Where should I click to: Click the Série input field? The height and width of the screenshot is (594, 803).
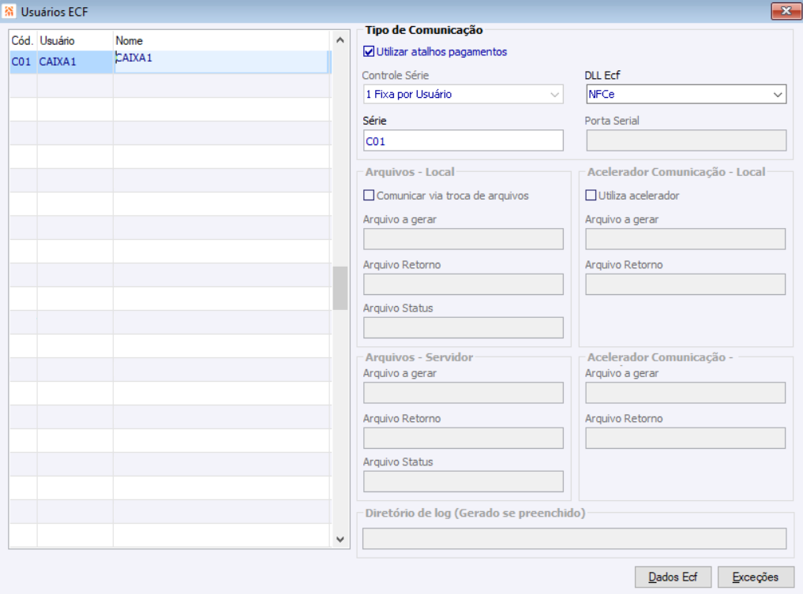(x=463, y=140)
